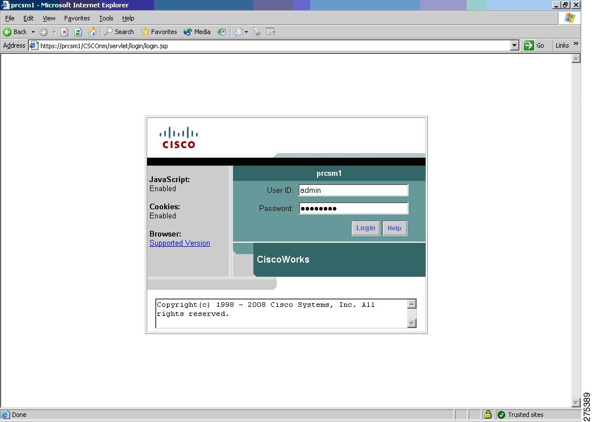The height and width of the screenshot is (422, 592).
Task: Expand the Address bar dropdown arrow
Action: (x=515, y=45)
